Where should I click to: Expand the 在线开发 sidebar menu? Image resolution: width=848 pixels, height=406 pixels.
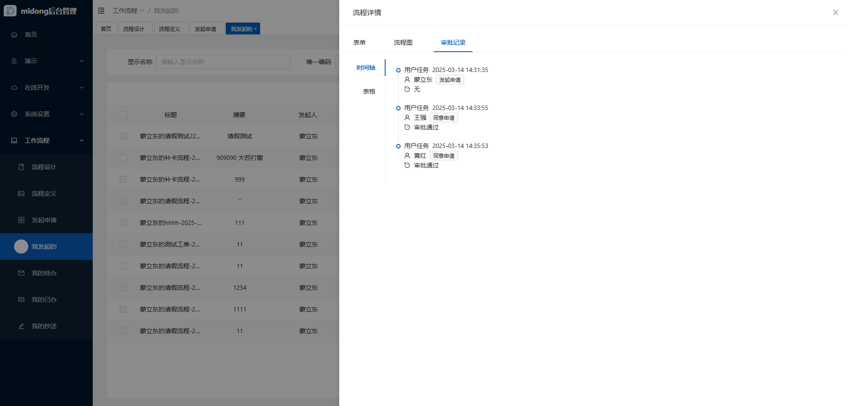46,87
